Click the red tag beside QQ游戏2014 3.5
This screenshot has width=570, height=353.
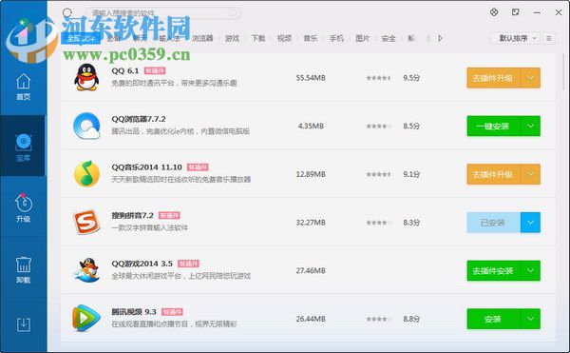click(x=188, y=264)
